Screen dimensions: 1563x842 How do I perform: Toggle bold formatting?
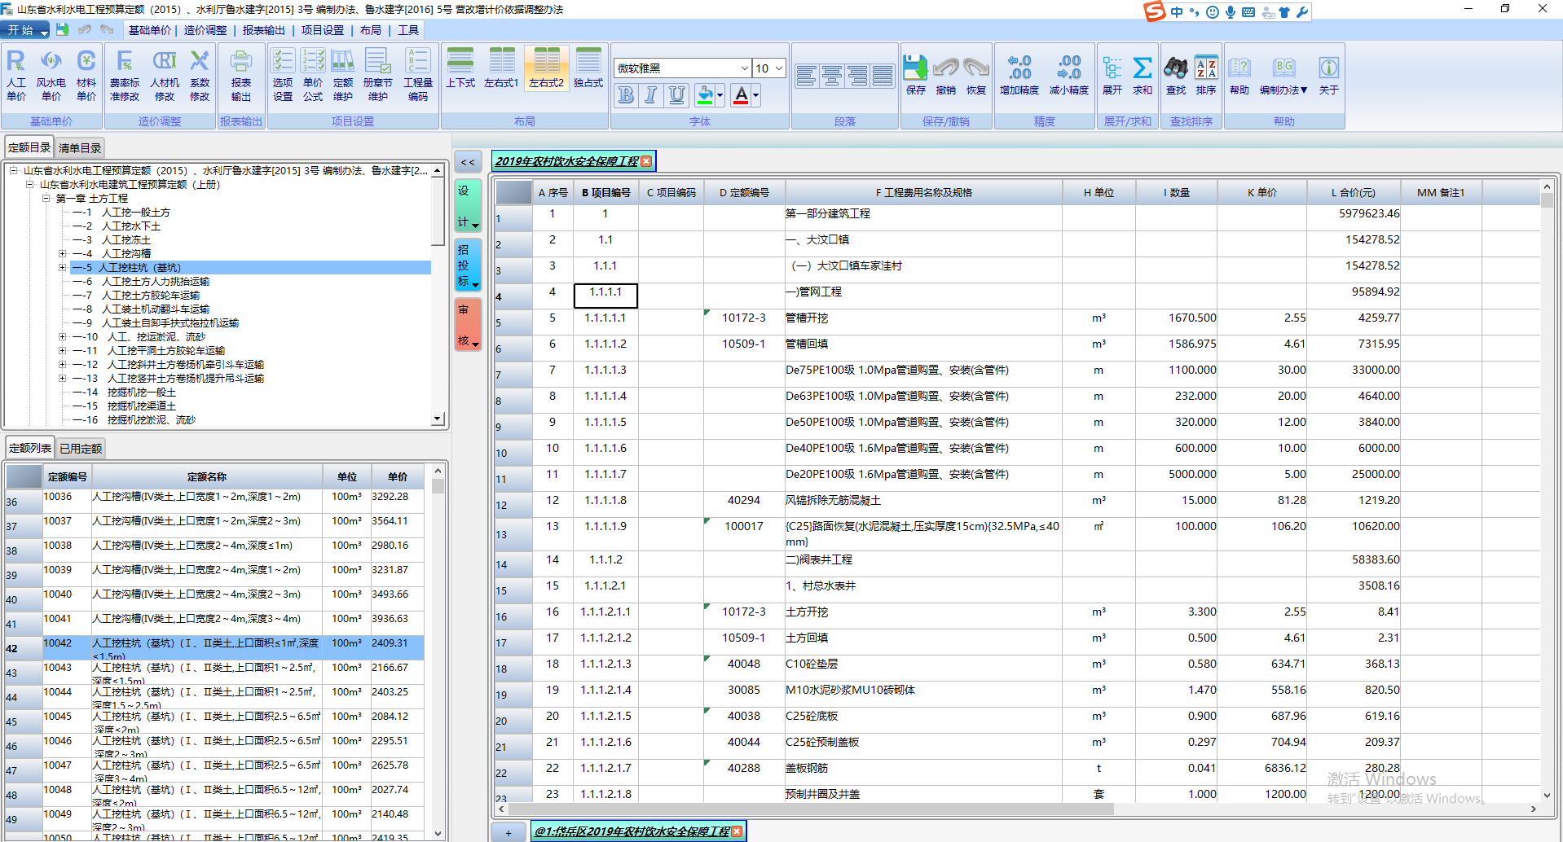pyautogui.click(x=625, y=95)
